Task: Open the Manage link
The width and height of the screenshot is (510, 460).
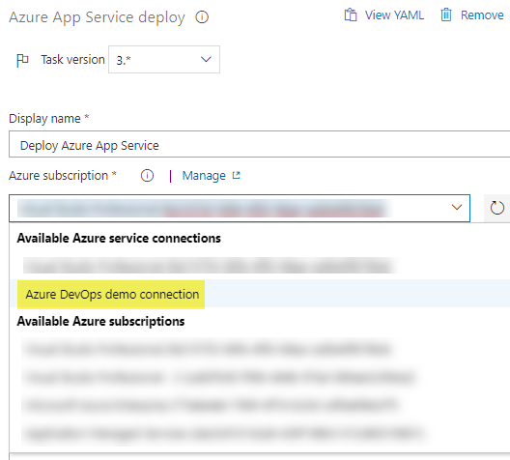Action: 204,176
